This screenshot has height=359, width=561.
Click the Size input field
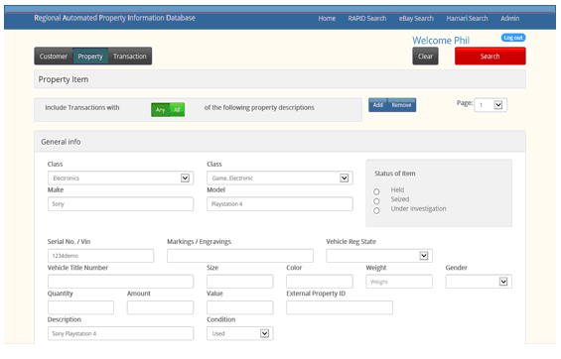239,282
